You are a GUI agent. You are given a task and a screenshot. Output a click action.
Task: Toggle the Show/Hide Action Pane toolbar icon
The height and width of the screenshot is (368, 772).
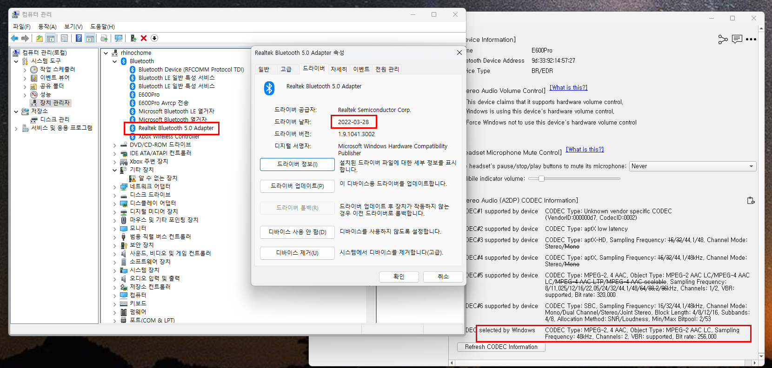[90, 38]
